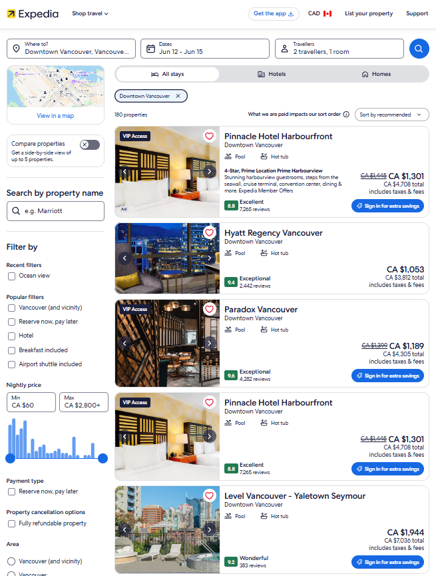Expand the Shop travel menu

90,13
